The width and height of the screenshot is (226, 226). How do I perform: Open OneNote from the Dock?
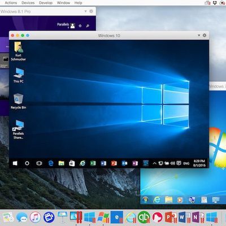[198, 217]
